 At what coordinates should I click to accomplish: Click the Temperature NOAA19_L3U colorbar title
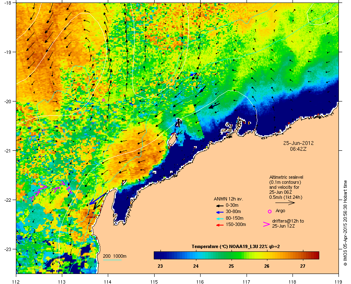[x=236, y=247]
